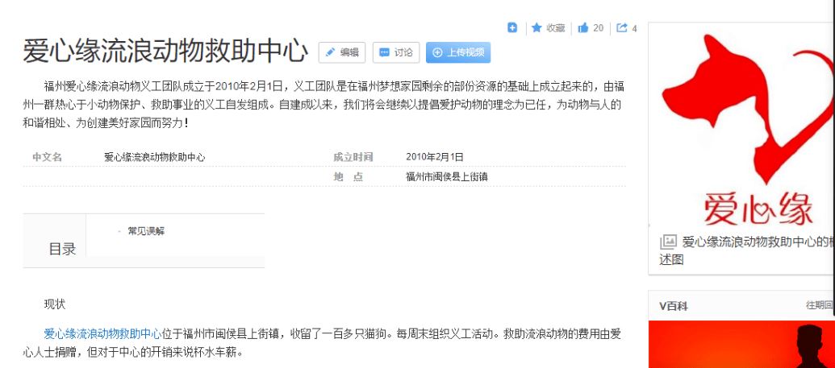Click the share arrow icon

pos(621,27)
